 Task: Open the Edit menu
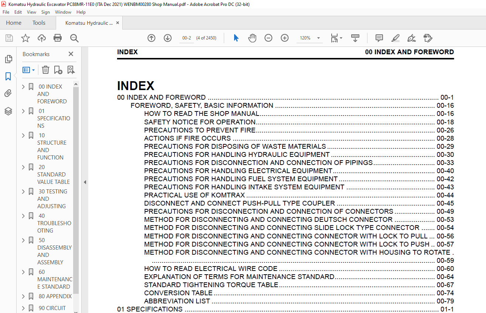pyautogui.click(x=18, y=12)
